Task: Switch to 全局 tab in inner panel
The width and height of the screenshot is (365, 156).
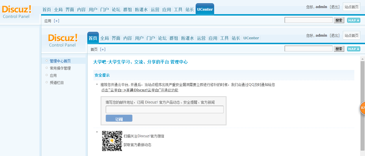Action: tap(104, 38)
